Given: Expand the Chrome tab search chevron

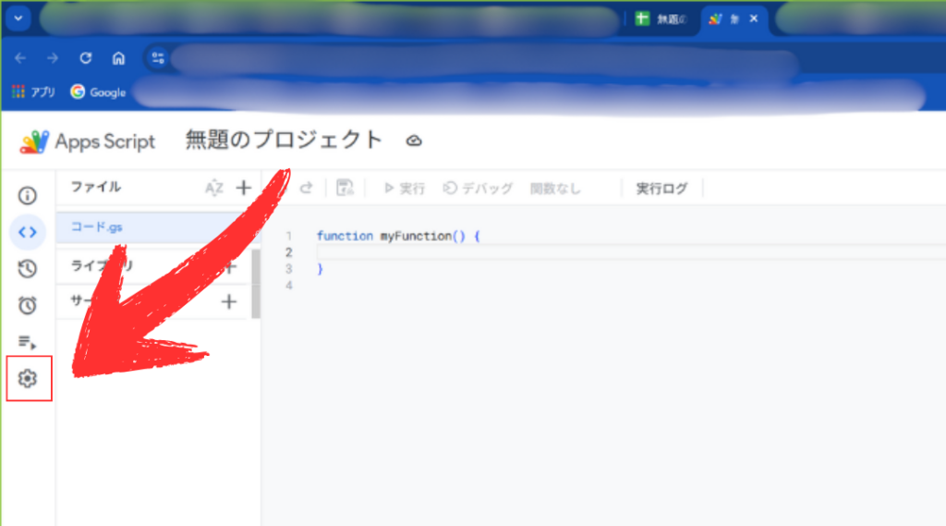Looking at the screenshot, I should pyautogui.click(x=19, y=18).
